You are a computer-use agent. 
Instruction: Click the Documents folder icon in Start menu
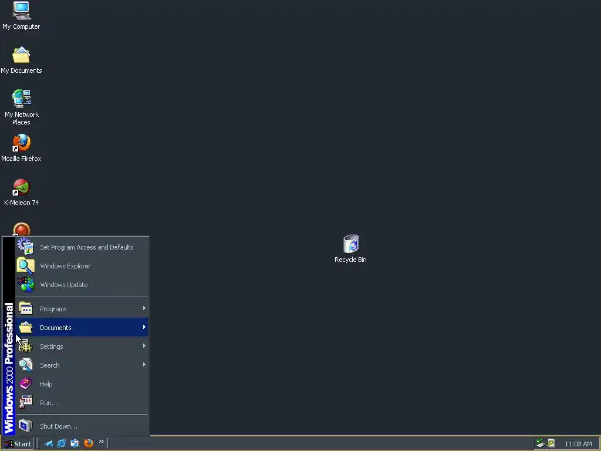[x=26, y=327]
